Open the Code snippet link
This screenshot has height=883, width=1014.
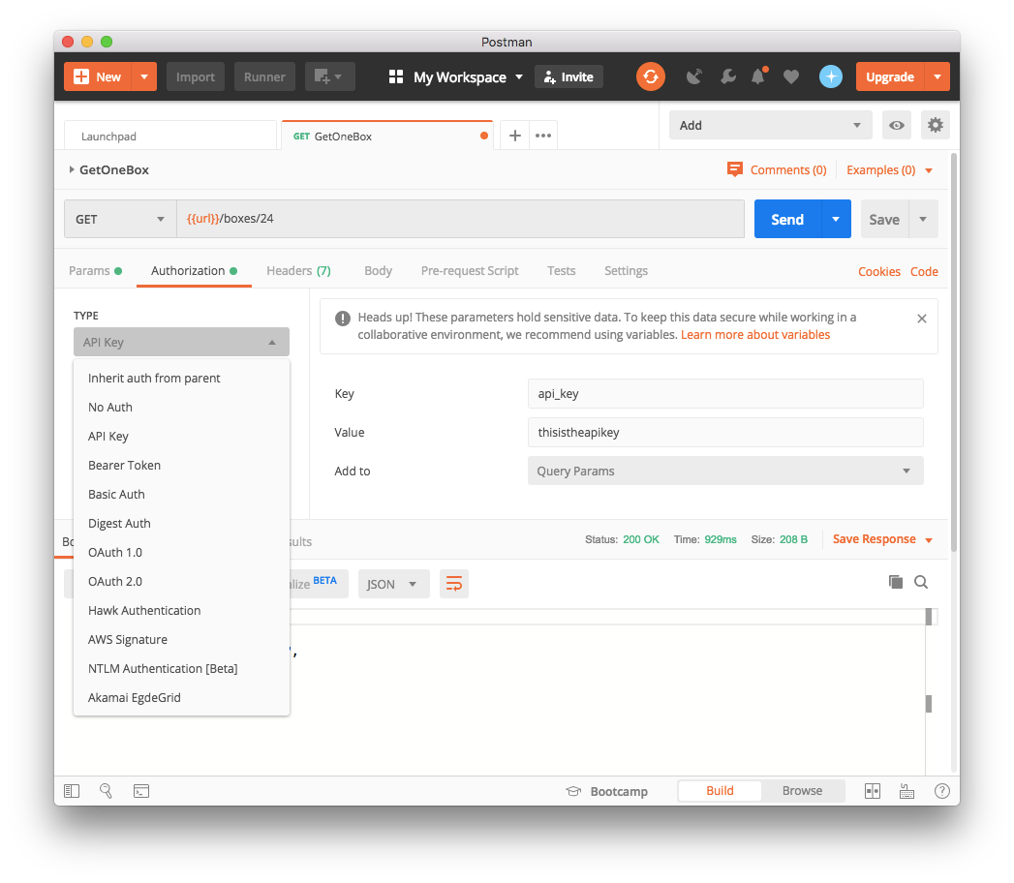pyautogui.click(x=924, y=271)
